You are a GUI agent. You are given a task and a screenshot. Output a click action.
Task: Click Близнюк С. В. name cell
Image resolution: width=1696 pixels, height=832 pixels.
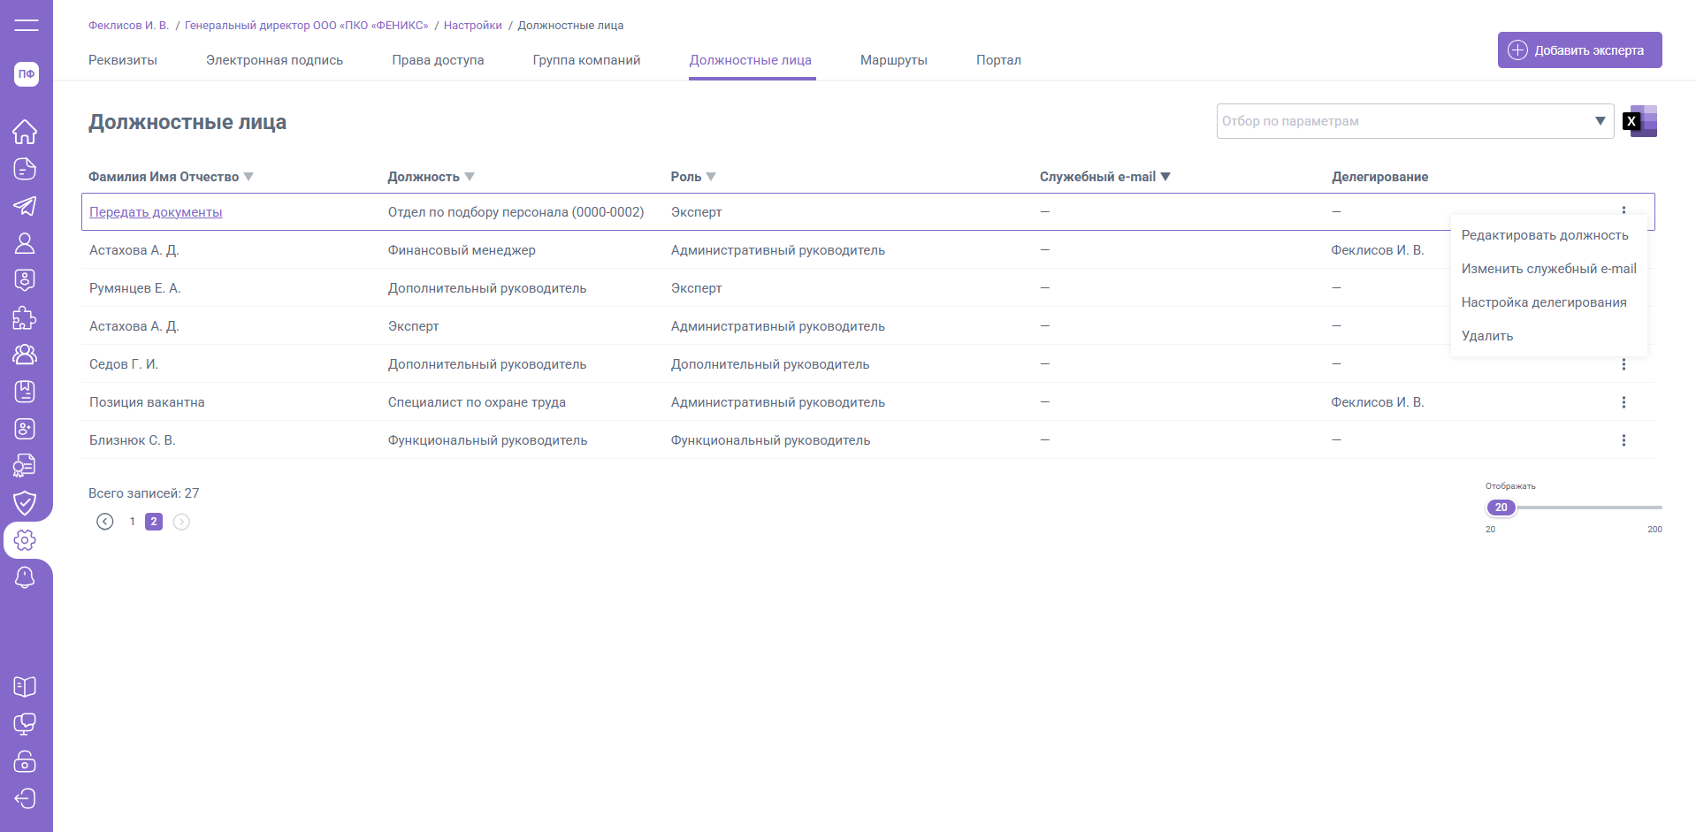click(x=133, y=440)
